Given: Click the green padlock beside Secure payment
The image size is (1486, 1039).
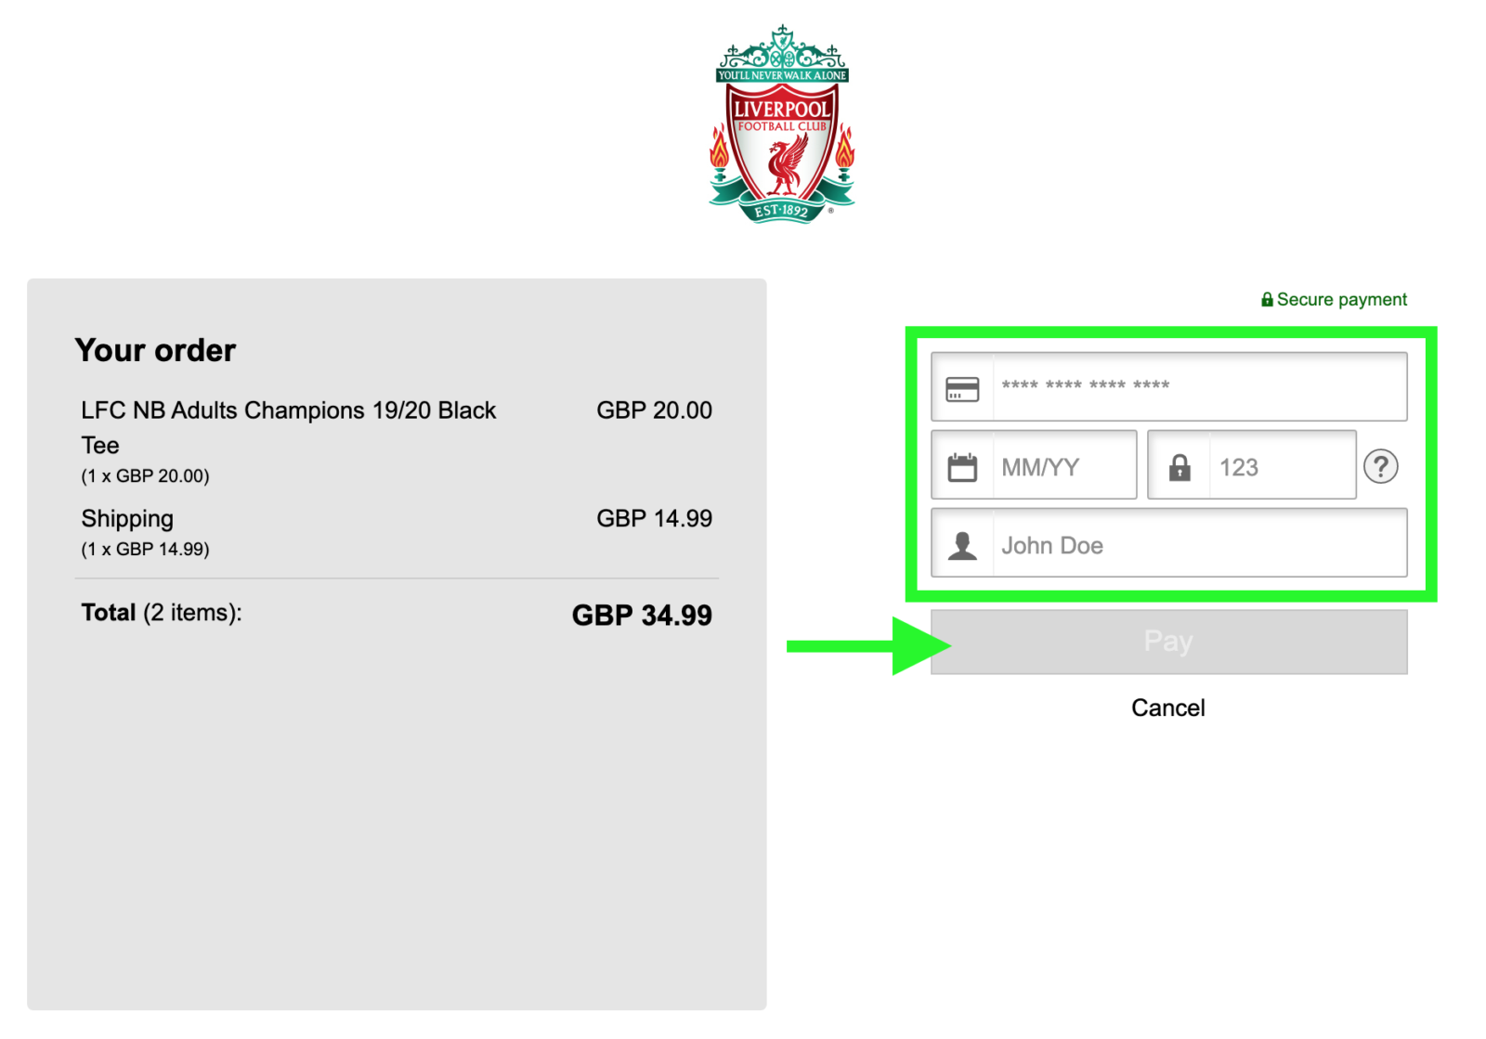Looking at the screenshot, I should click(x=1267, y=300).
